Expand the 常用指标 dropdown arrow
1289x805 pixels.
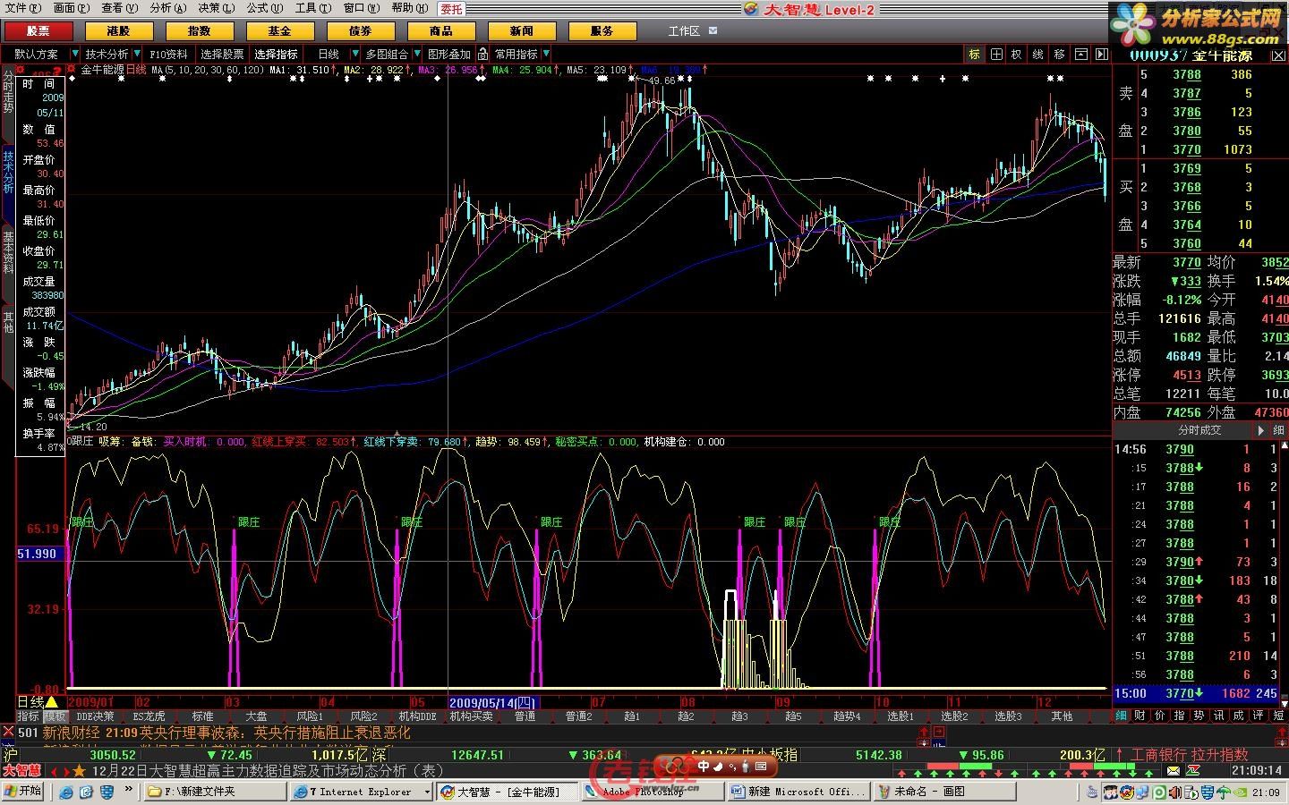(x=546, y=55)
